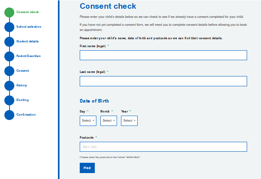Click the History step circle
The width and height of the screenshot is (261, 179).
9,86
